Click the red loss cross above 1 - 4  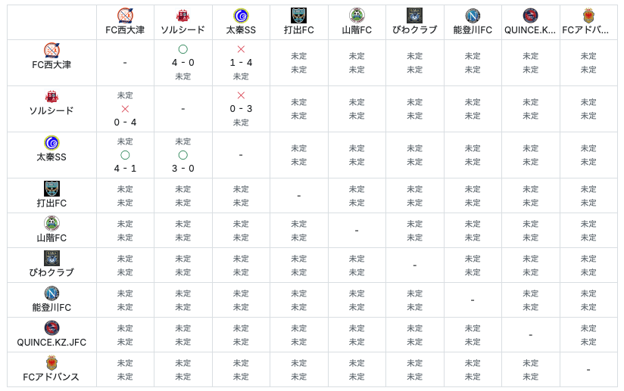tap(241, 48)
